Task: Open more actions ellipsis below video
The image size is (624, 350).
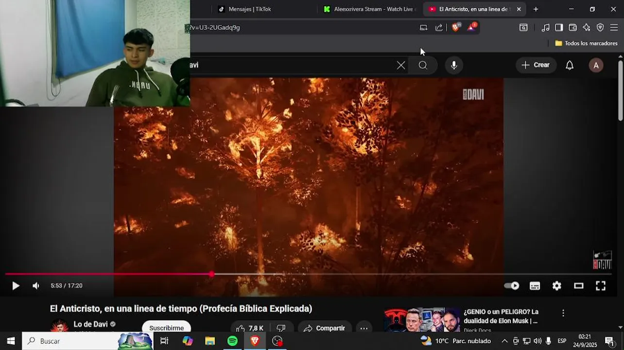Action: click(x=364, y=328)
